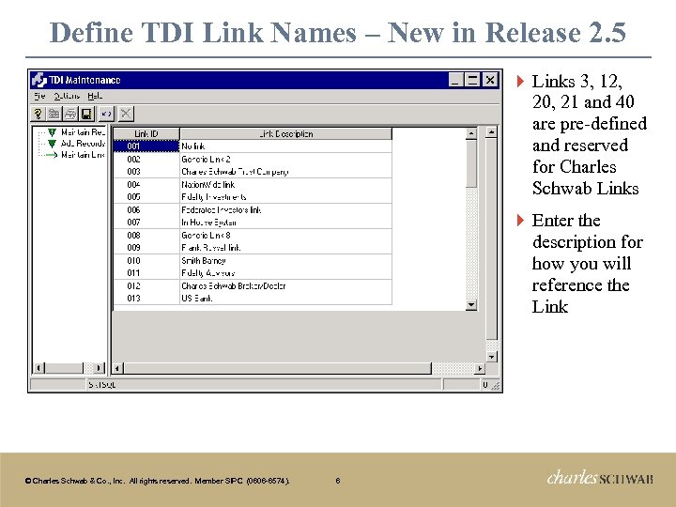
Task: Click the outer panel scroll down arrow
Action: click(491, 357)
